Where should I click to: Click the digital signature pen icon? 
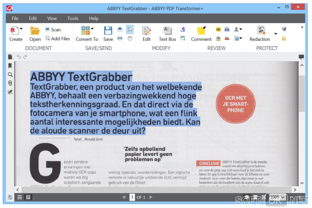tap(284, 29)
